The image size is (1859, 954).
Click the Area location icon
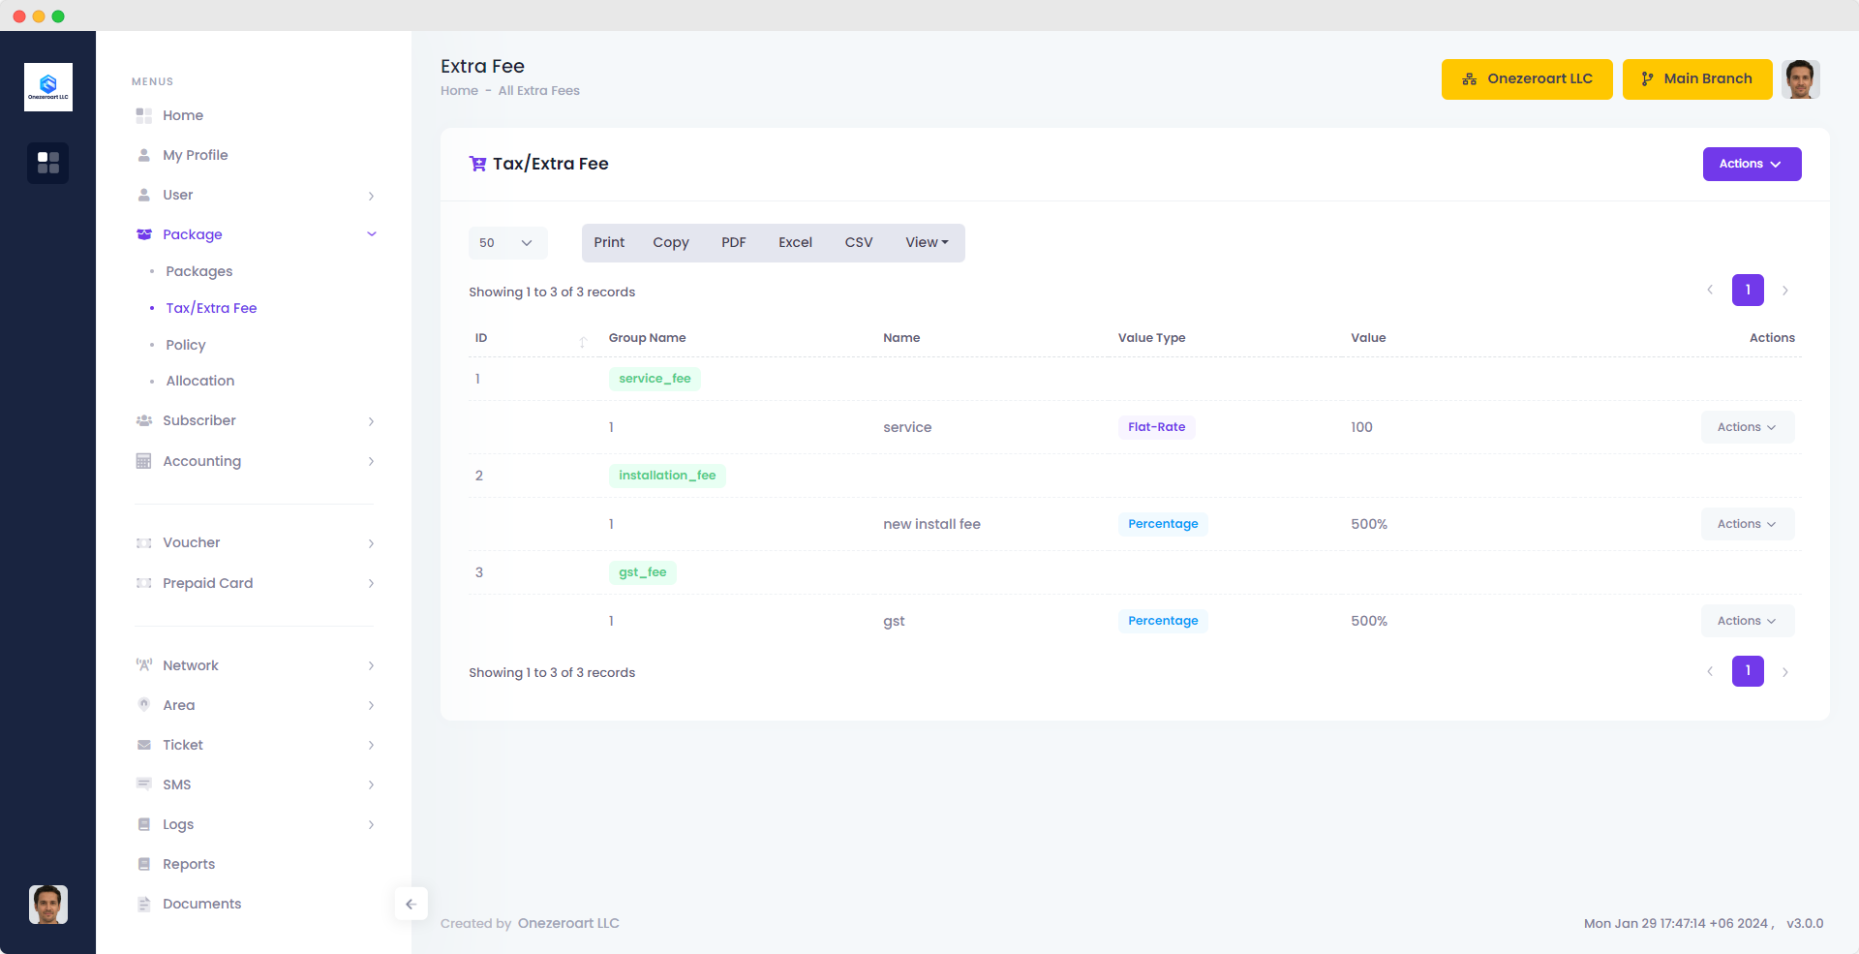(144, 705)
